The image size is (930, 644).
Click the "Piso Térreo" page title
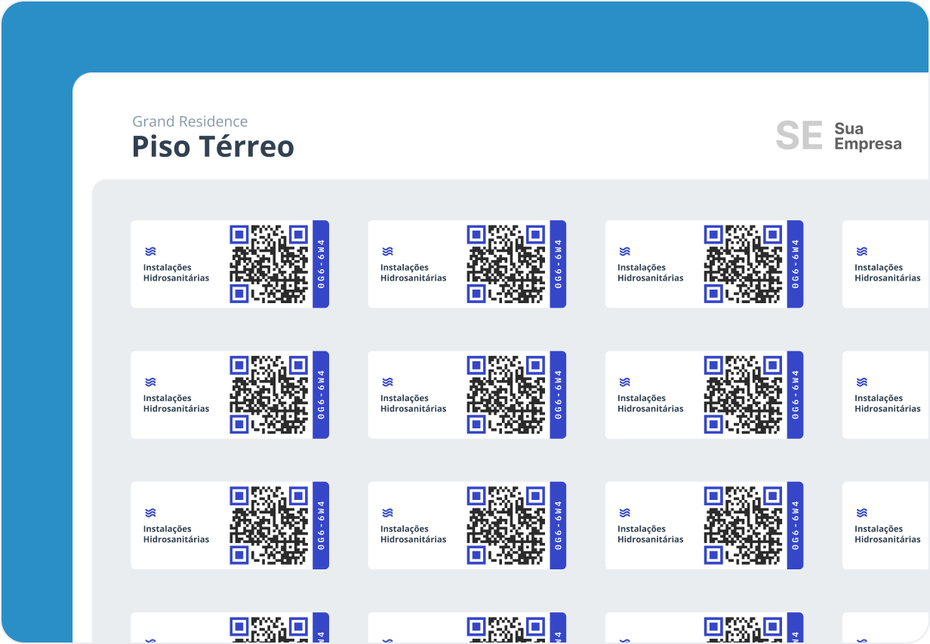(213, 146)
